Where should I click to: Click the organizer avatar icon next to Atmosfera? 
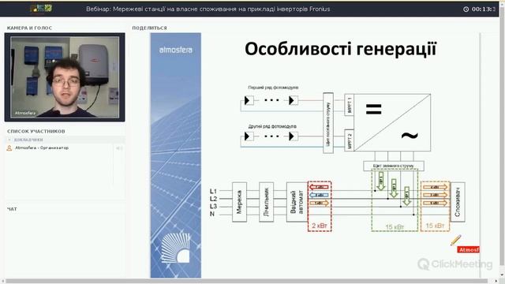pos(9,148)
